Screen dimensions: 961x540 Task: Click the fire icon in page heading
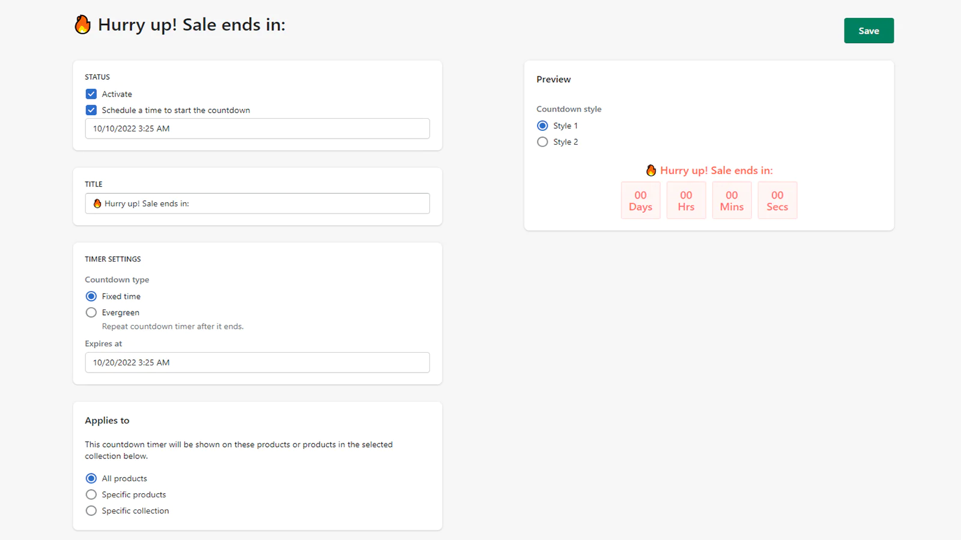[x=83, y=25]
